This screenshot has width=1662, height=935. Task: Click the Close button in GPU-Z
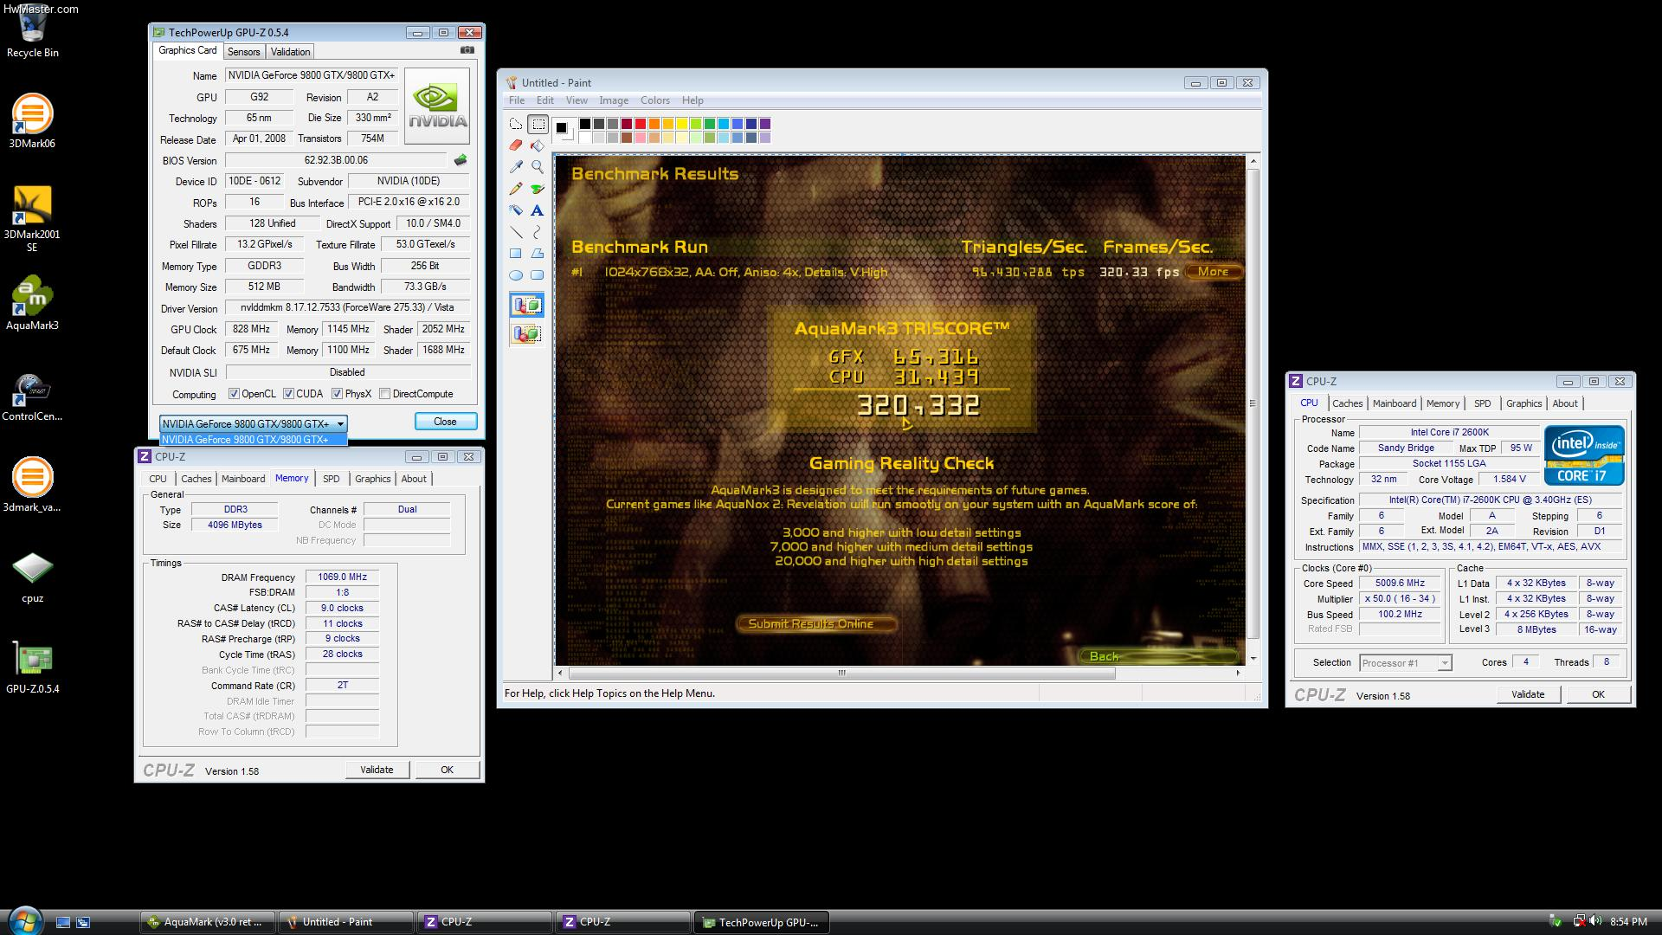(x=445, y=422)
